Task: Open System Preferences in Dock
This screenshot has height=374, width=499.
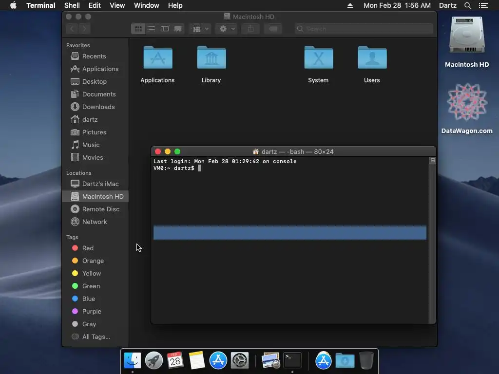Action: click(240, 360)
